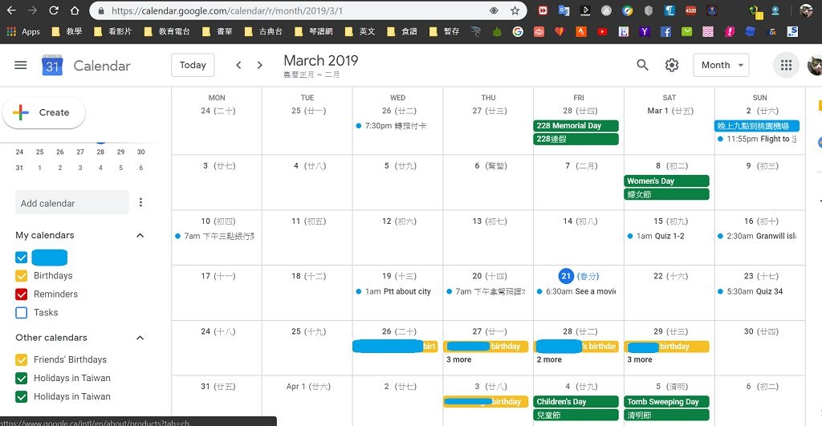The image size is (822, 426).
Task: Open the Google apps grid launcher
Action: point(786,65)
